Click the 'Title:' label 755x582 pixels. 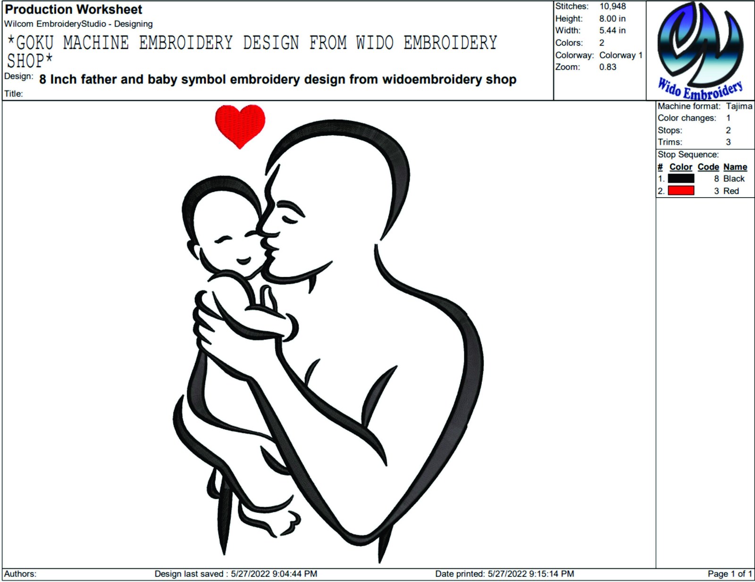point(14,94)
